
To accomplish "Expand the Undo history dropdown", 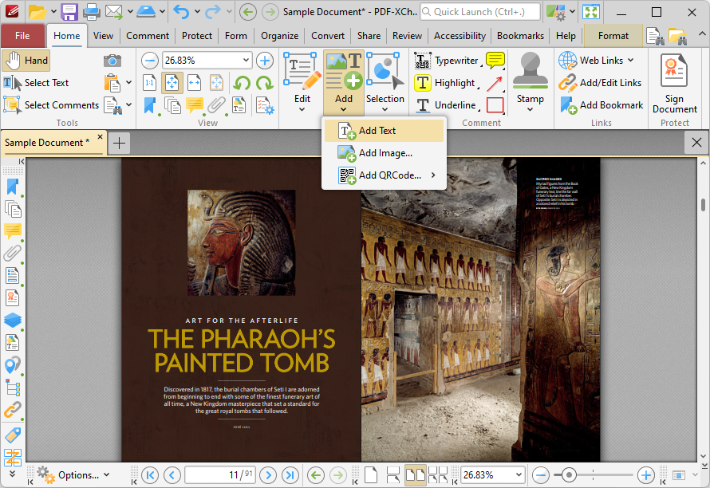I will pos(197,11).
